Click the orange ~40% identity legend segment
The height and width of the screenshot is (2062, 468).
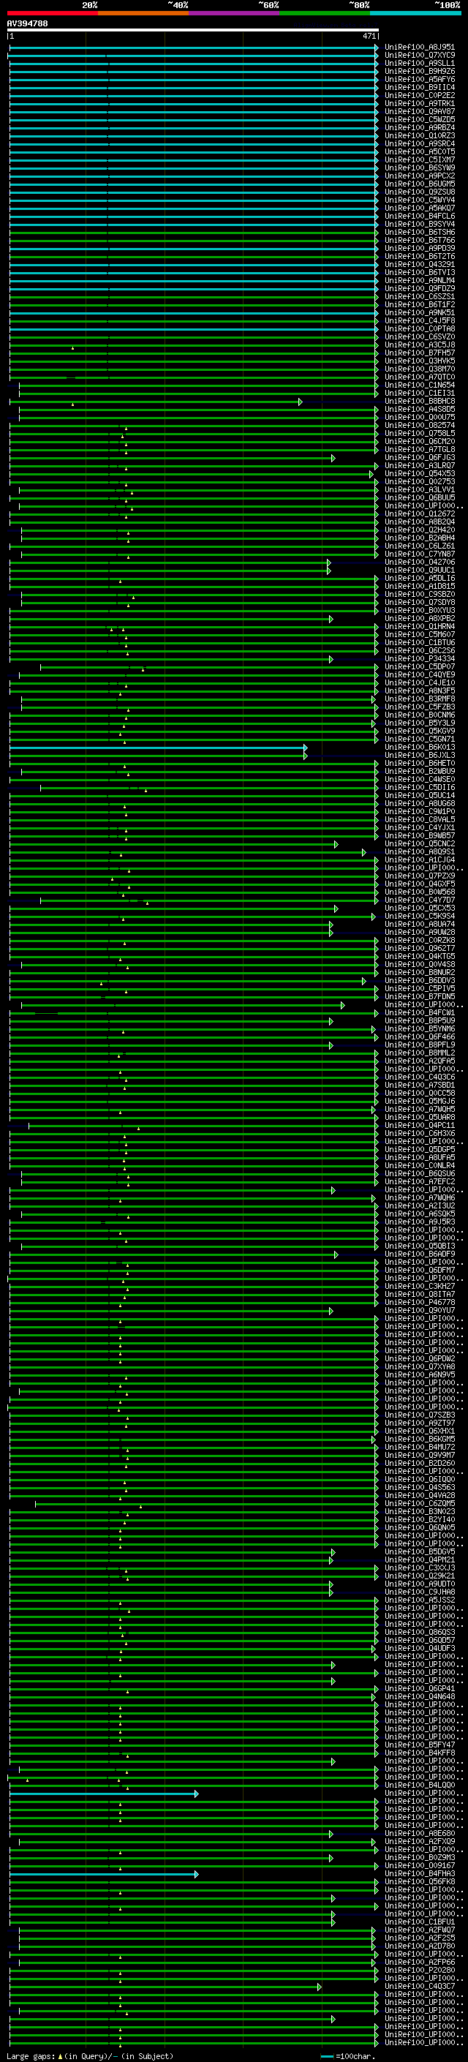point(143,13)
